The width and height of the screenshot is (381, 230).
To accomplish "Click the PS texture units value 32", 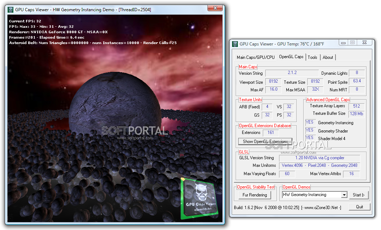I will tap(289, 115).
